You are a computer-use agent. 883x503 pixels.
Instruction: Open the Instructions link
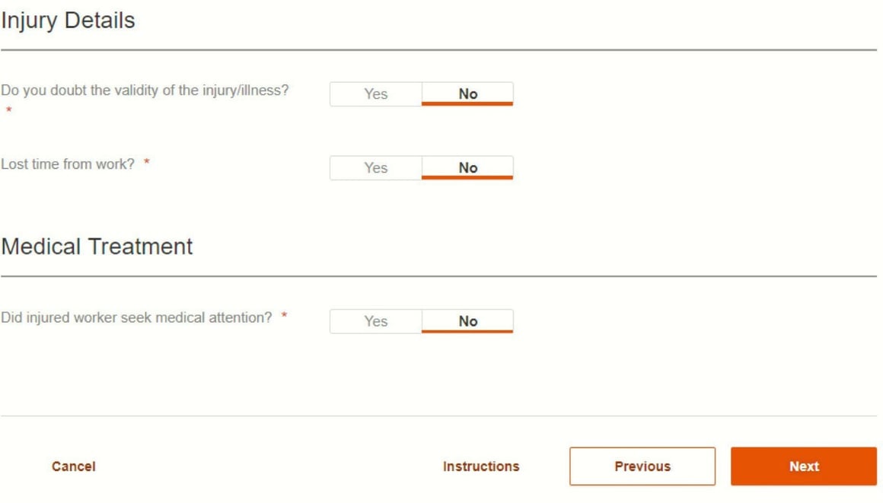pos(481,466)
